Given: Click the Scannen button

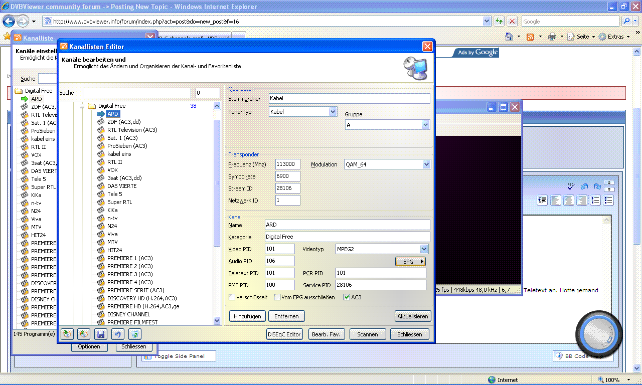Looking at the screenshot, I should click(x=368, y=334).
